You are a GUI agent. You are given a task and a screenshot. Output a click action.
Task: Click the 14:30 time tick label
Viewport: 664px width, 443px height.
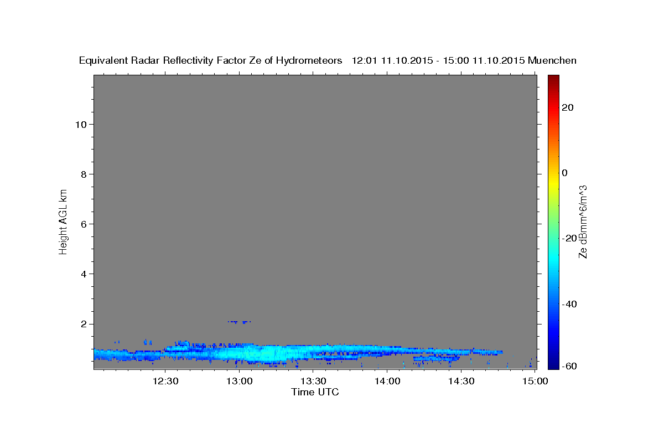[x=461, y=381]
